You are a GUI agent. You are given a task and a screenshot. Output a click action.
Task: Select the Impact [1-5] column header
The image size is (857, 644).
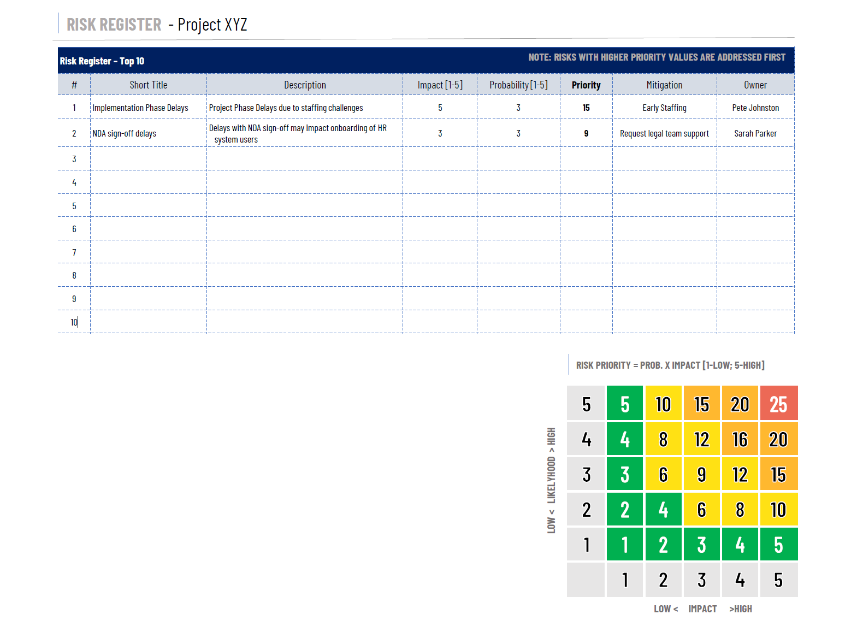point(440,85)
